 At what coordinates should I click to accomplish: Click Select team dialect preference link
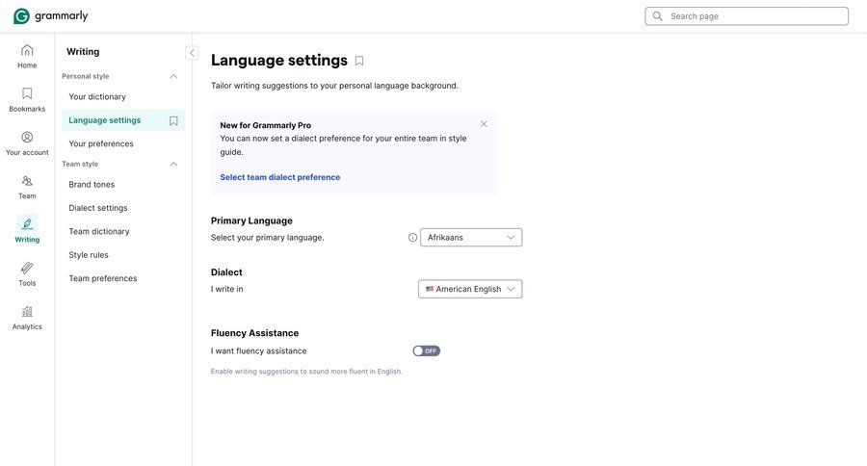(279, 177)
